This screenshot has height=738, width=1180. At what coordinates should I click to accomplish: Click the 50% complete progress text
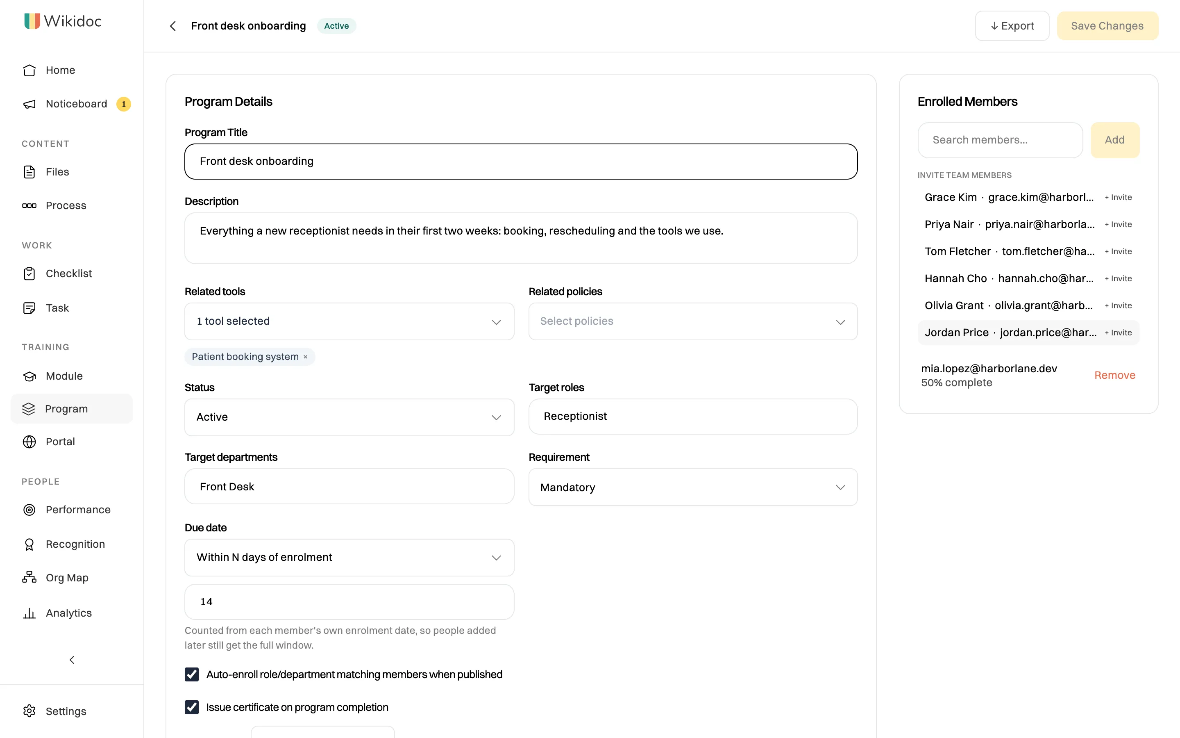[x=956, y=383]
